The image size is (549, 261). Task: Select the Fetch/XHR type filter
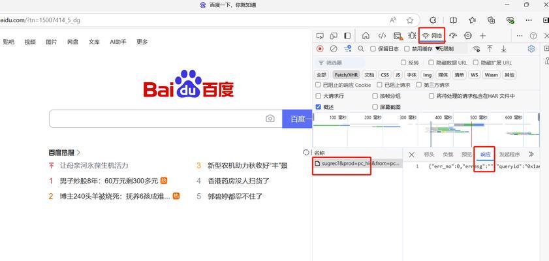[x=346, y=75]
